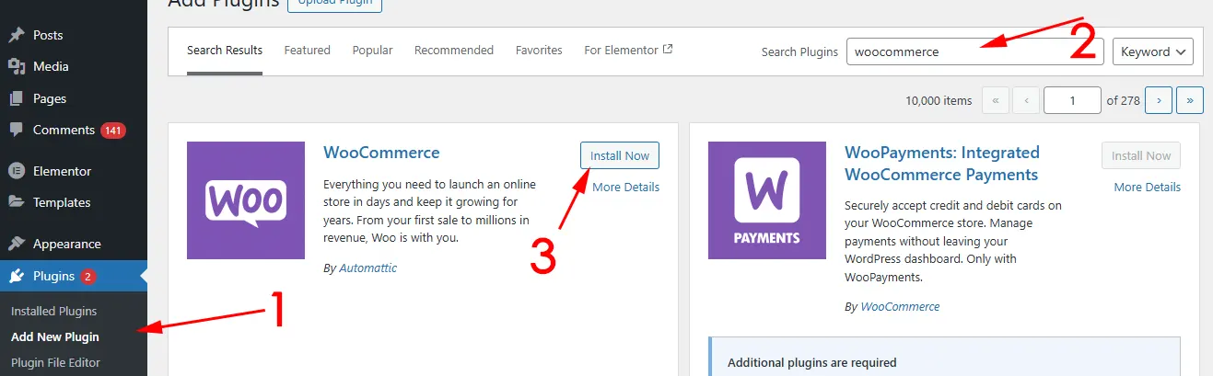Jump to the last results page
The image size is (1213, 376).
coord(1190,100)
